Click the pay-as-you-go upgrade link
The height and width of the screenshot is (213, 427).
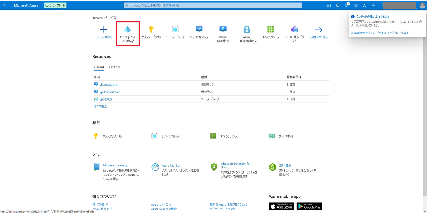380,33
